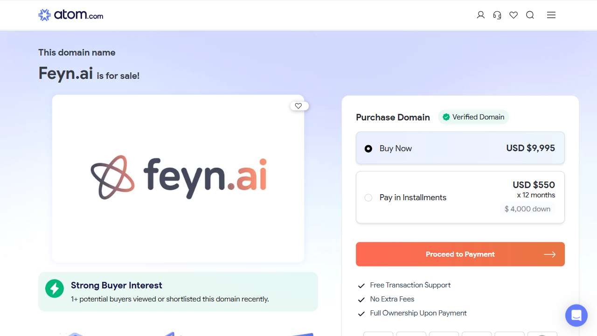Click the feyn.ai logo image
Viewport: 597px width, 336px height.
[178, 177]
